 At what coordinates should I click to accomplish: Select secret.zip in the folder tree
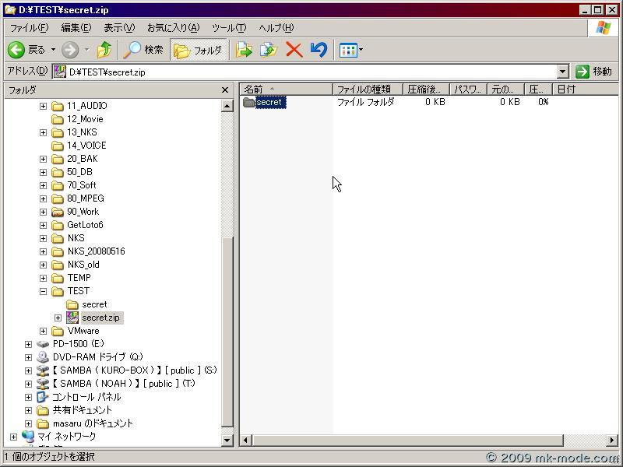pos(100,317)
